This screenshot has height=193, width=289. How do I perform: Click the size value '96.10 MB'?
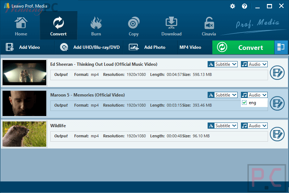[x=201, y=136]
